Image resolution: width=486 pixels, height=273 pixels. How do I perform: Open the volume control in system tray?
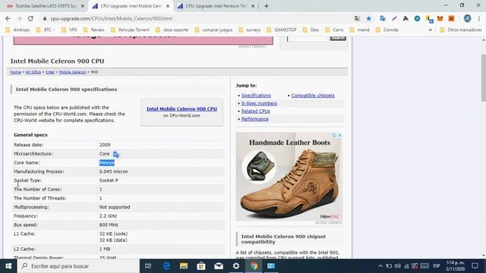(398, 266)
